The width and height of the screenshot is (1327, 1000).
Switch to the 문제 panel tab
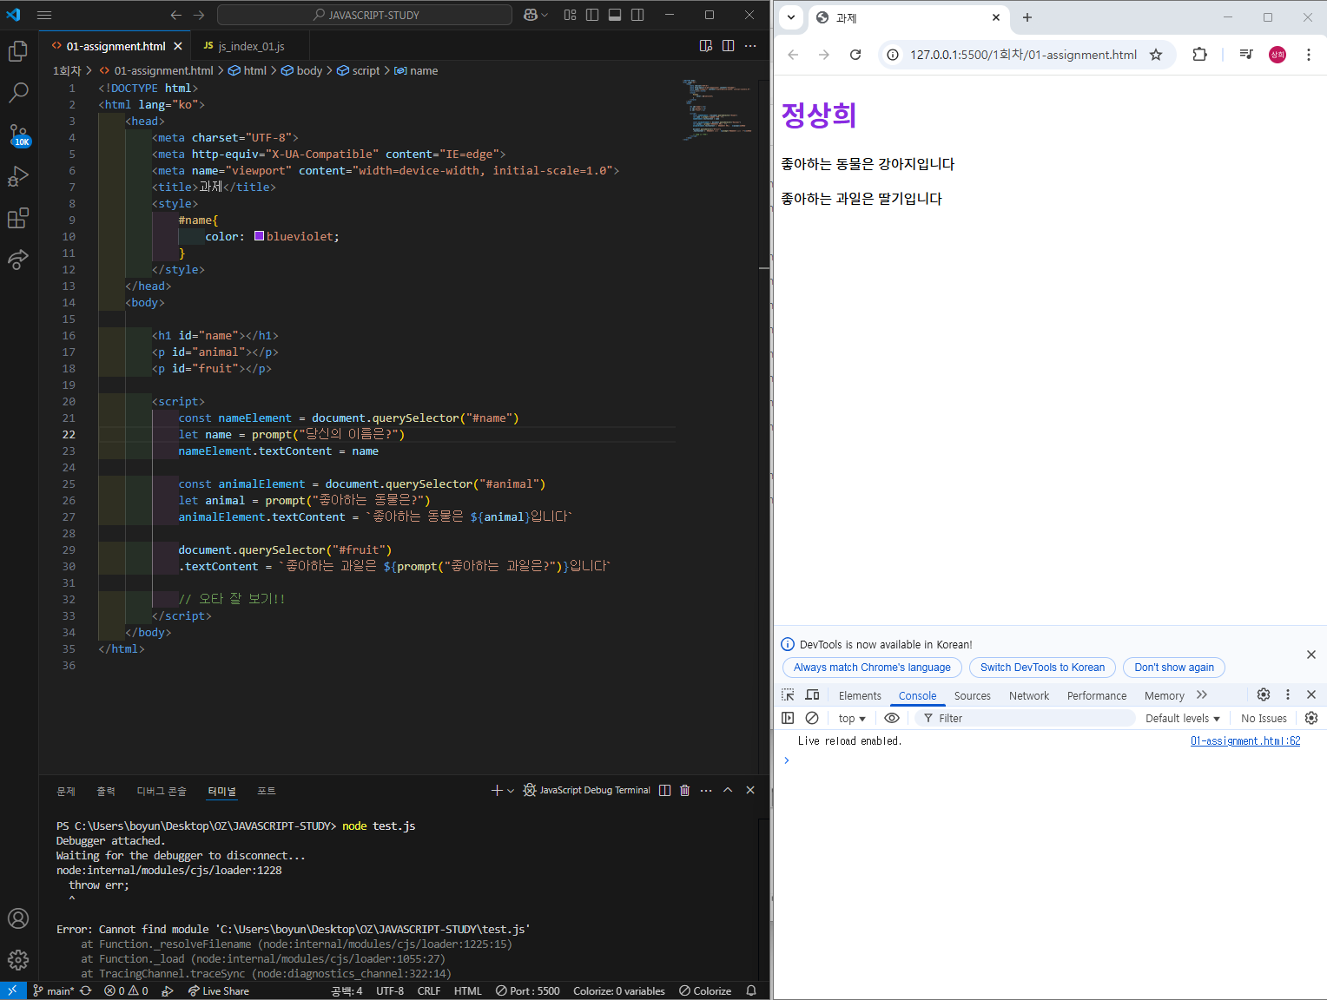tap(66, 791)
